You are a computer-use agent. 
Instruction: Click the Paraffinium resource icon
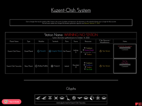[84, 65]
